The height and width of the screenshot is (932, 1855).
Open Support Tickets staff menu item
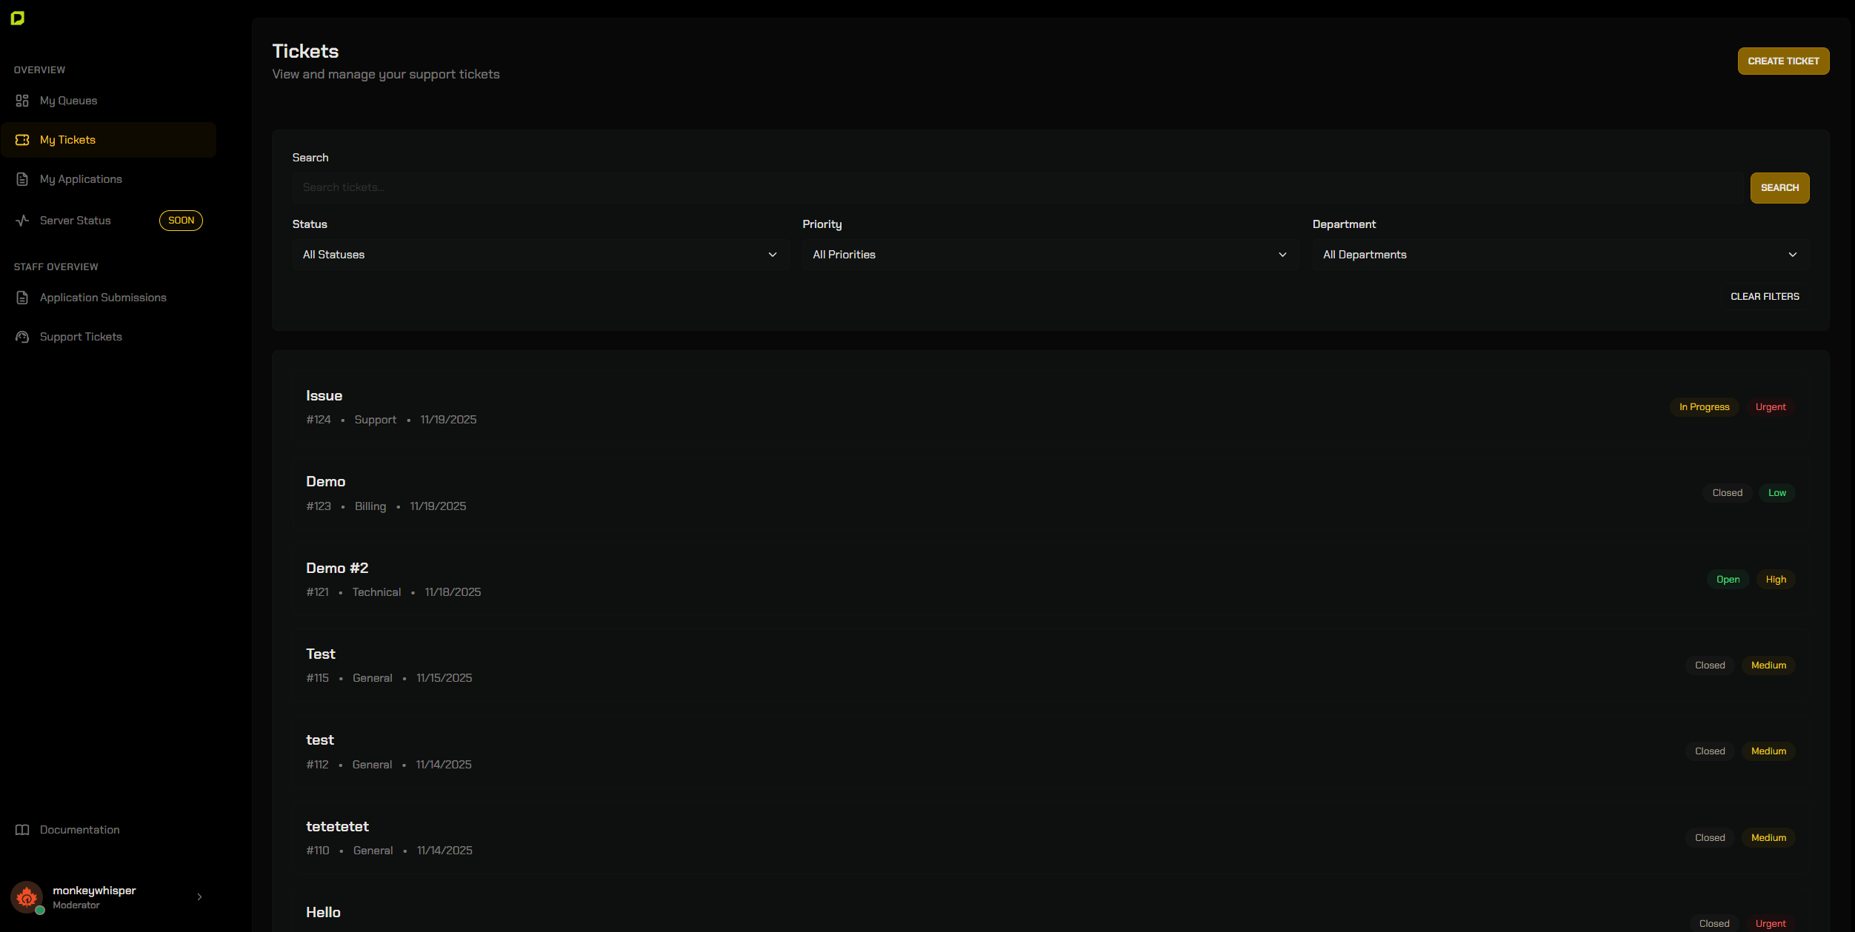click(81, 337)
